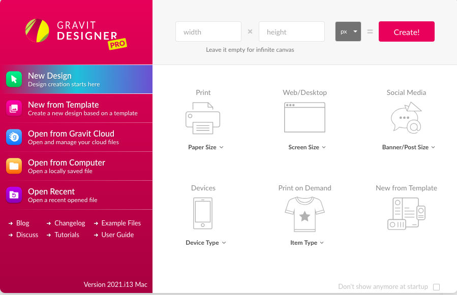Viewport: 457px width, 295px height.
Task: Click the pink New from Template sidebar icon
Action: pyautogui.click(x=14, y=108)
